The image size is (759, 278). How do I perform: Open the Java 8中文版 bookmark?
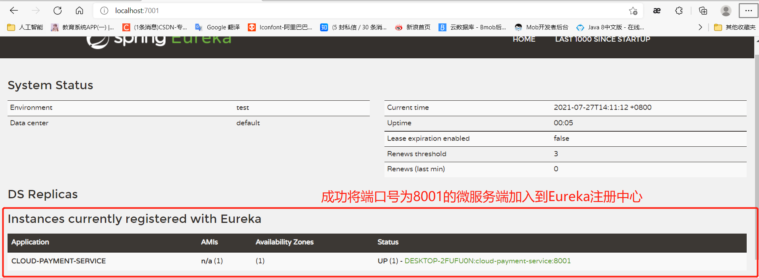pyautogui.click(x=610, y=27)
